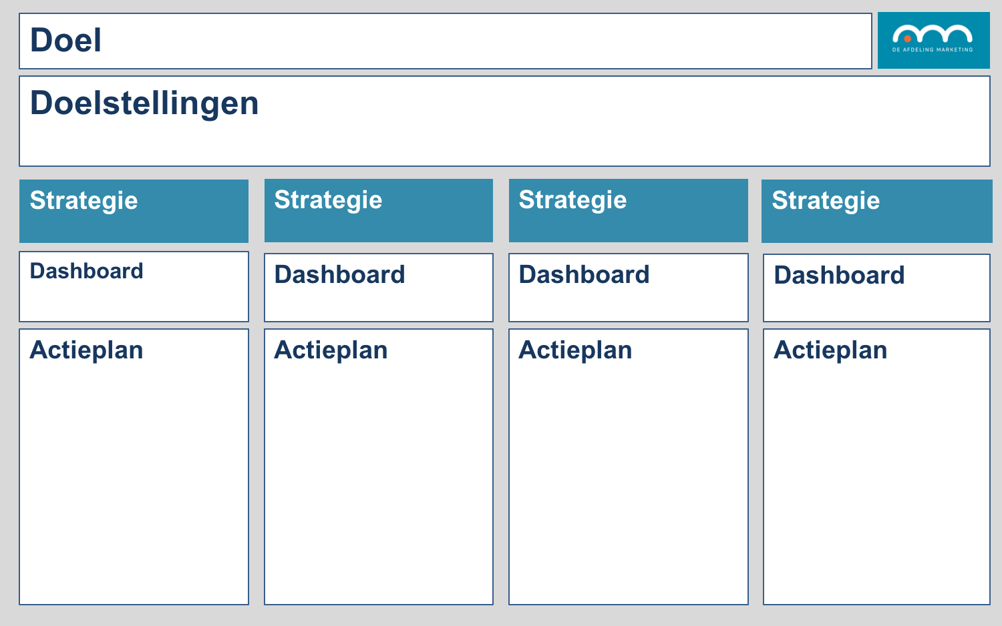This screenshot has height=626, width=1002.
Task: Click the Doelstellingen text box
Action: [504, 121]
